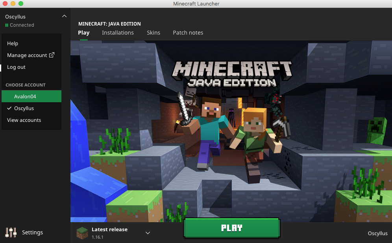Screen dimensions: 392x243
Task: Click the CHOOSE ACCOUNT section label
Action: 26,85
